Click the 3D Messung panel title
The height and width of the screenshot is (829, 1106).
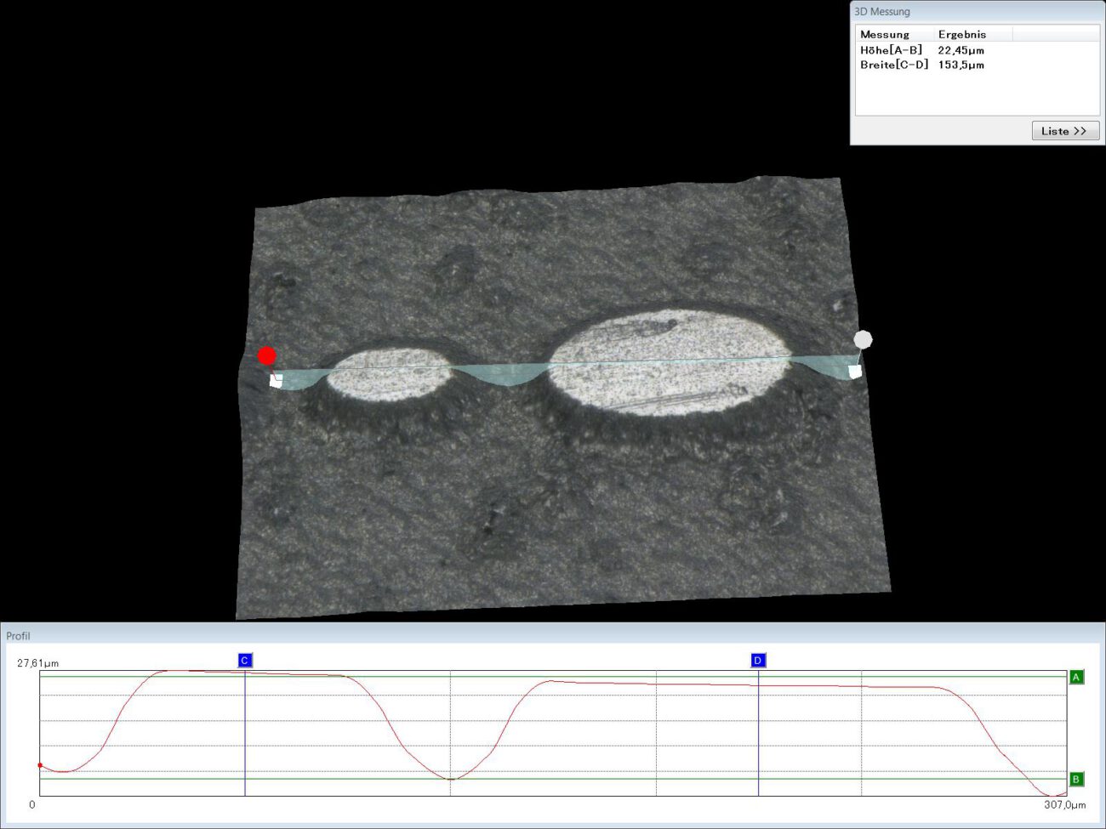pyautogui.click(x=882, y=12)
